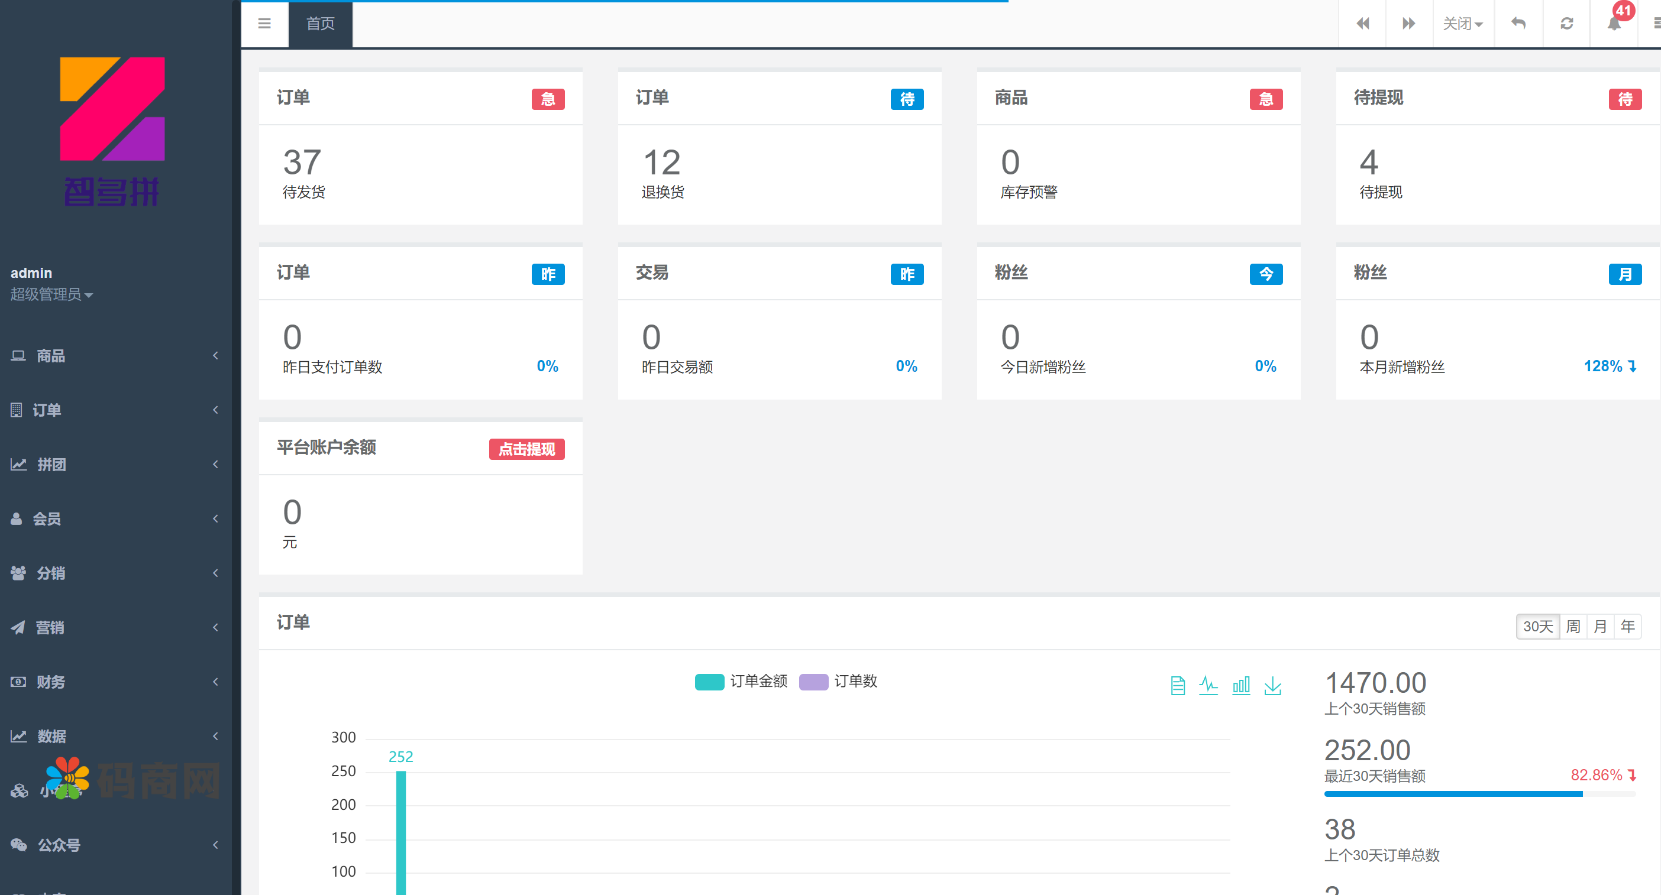Image resolution: width=1661 pixels, height=895 pixels.
Task: Open chart data view document icon
Action: 1177,686
